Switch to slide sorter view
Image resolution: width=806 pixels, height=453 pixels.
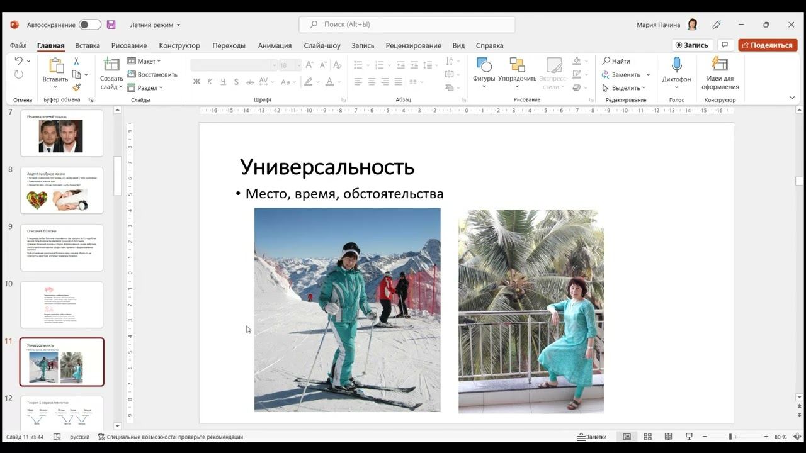647,437
